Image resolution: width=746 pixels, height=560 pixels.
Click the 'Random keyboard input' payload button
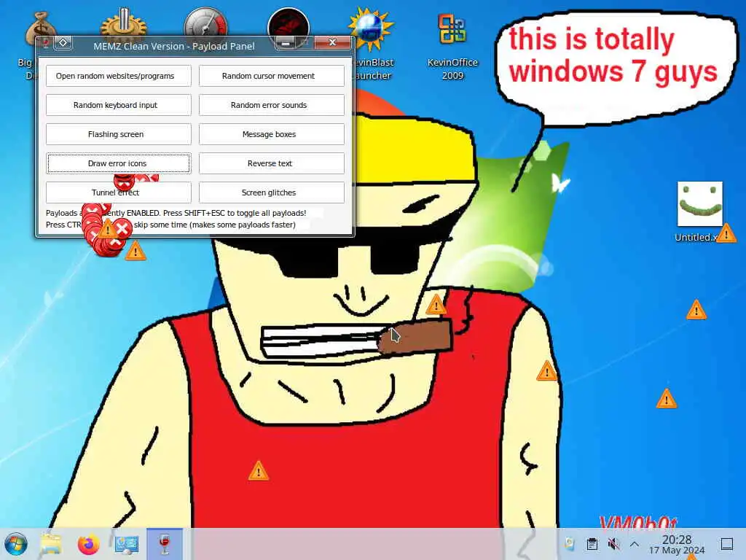[119, 105]
